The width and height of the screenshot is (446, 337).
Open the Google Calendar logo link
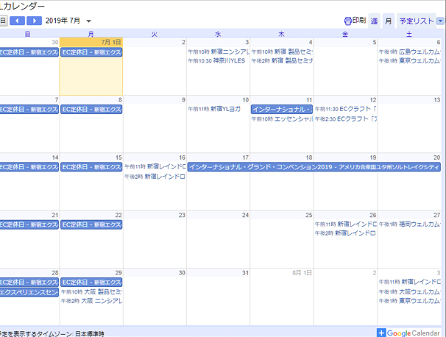click(414, 333)
